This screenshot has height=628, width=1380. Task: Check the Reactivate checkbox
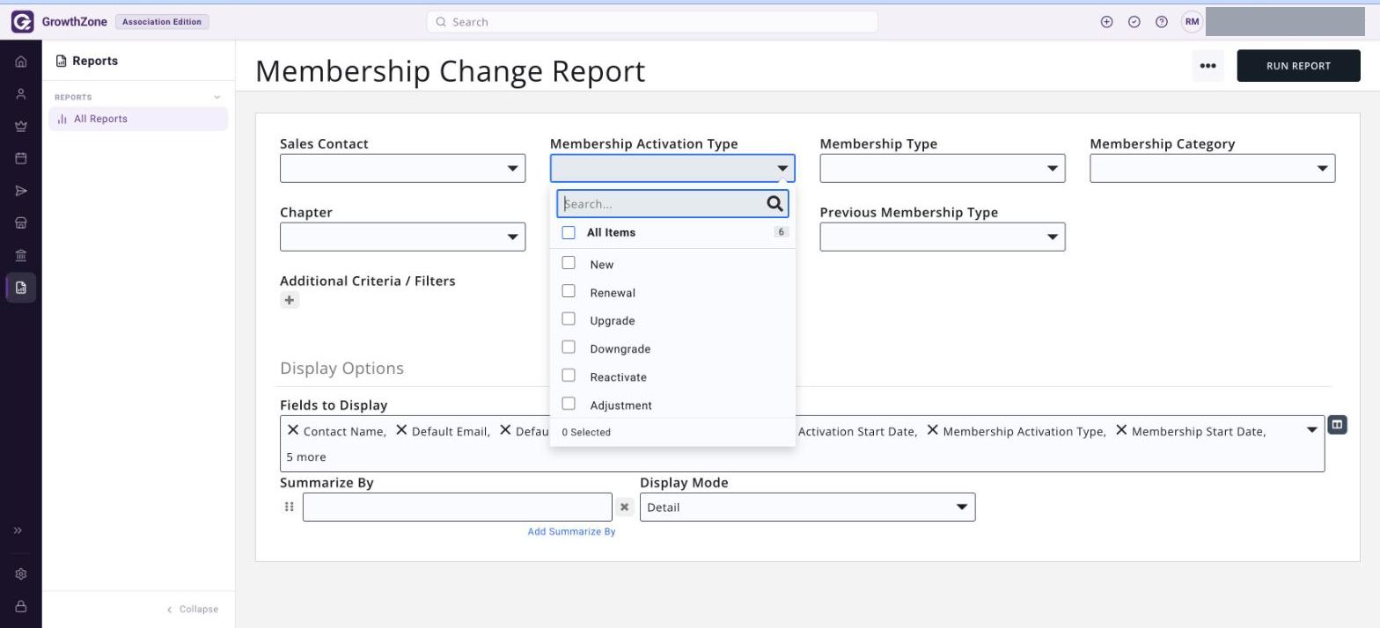[569, 376]
